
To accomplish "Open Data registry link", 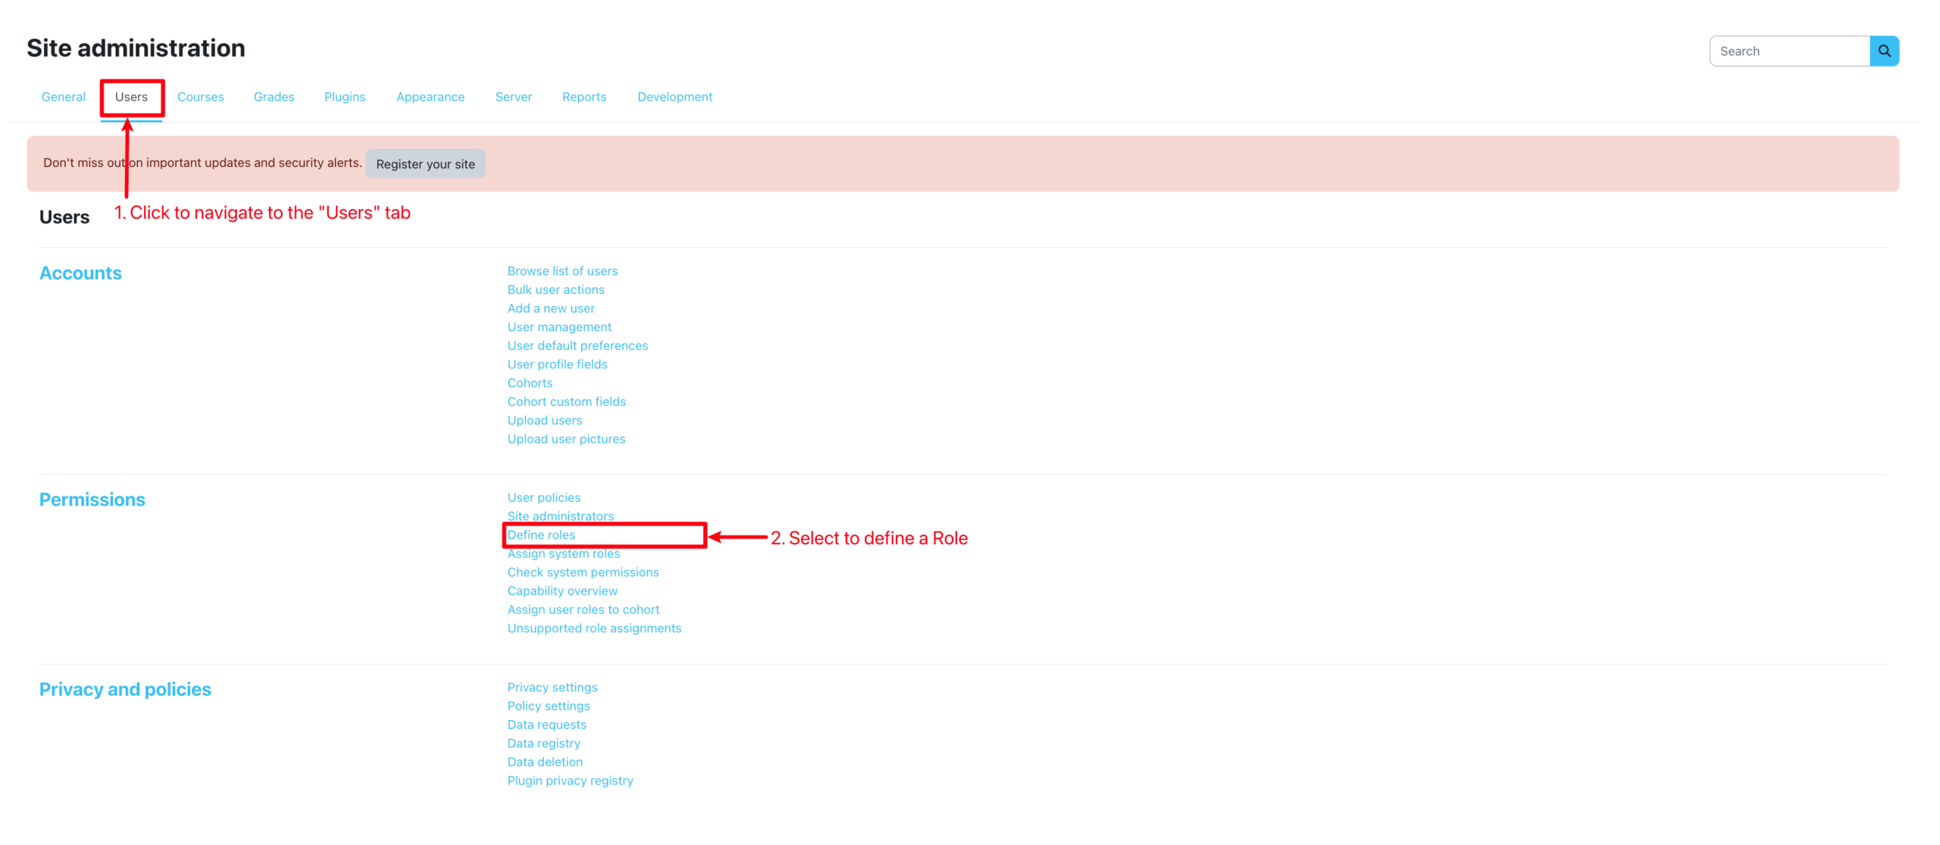I will click(x=543, y=743).
